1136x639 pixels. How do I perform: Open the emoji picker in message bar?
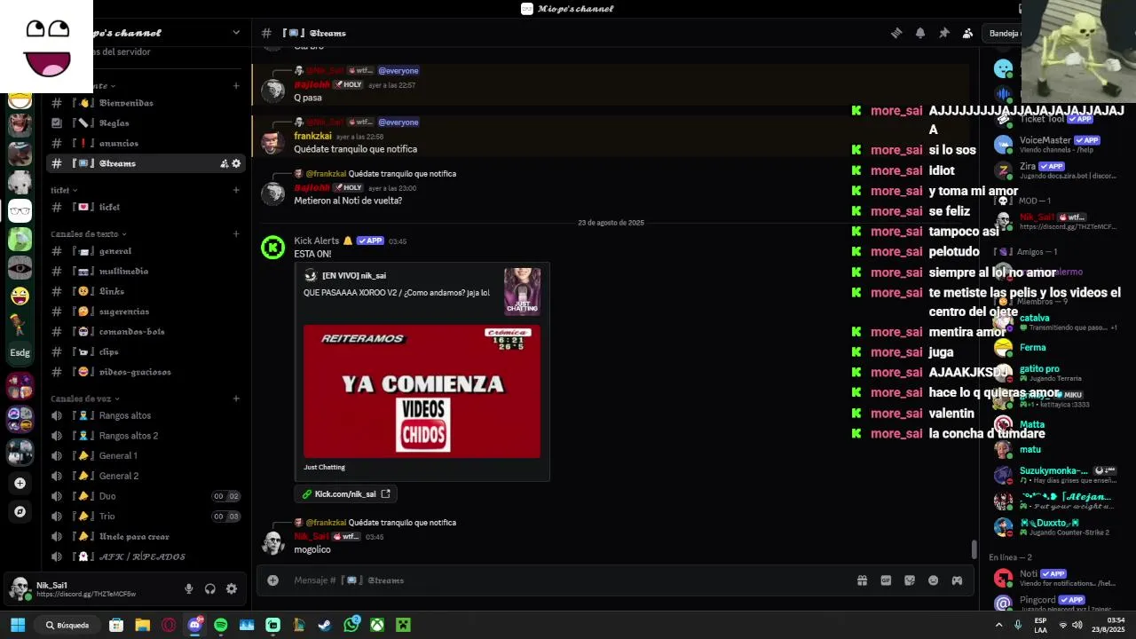tap(933, 580)
